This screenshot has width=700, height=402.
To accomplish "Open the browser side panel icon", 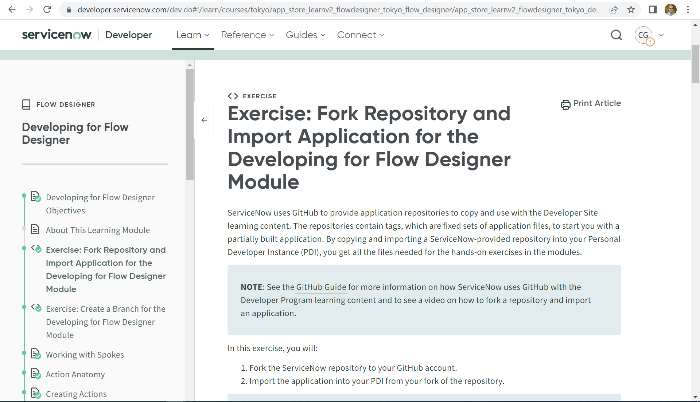I will tap(653, 10).
